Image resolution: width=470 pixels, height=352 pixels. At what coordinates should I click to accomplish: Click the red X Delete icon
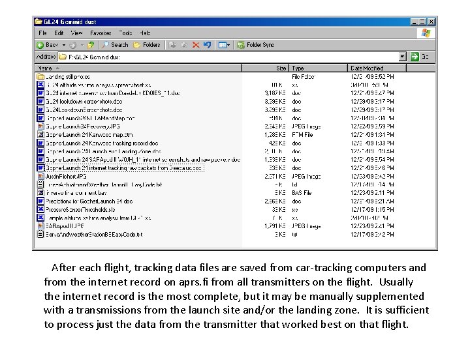click(x=196, y=45)
